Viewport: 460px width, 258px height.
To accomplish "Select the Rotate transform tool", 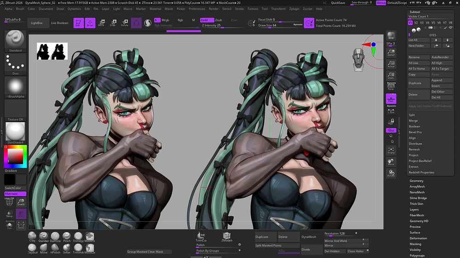I will pos(125,23).
